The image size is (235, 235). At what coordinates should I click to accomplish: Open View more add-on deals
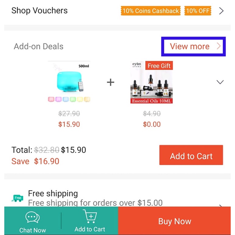pyautogui.click(x=193, y=46)
